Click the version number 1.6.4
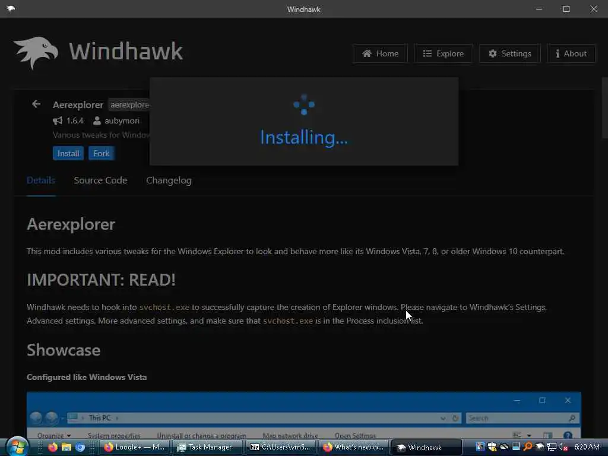 75,121
